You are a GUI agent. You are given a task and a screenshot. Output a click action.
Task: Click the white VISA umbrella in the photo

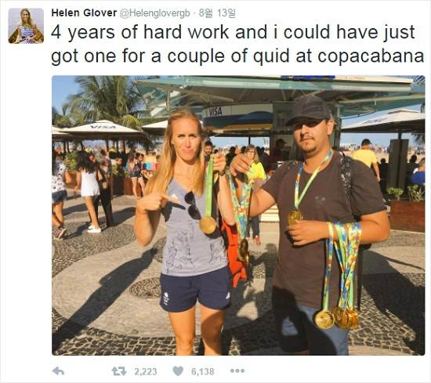coord(102,128)
